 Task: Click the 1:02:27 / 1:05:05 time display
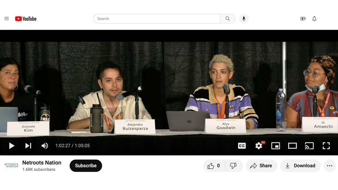click(x=72, y=146)
